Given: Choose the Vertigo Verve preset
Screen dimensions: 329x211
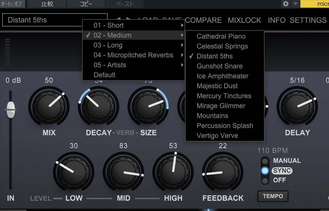Looking at the screenshot, I should click(x=217, y=136).
